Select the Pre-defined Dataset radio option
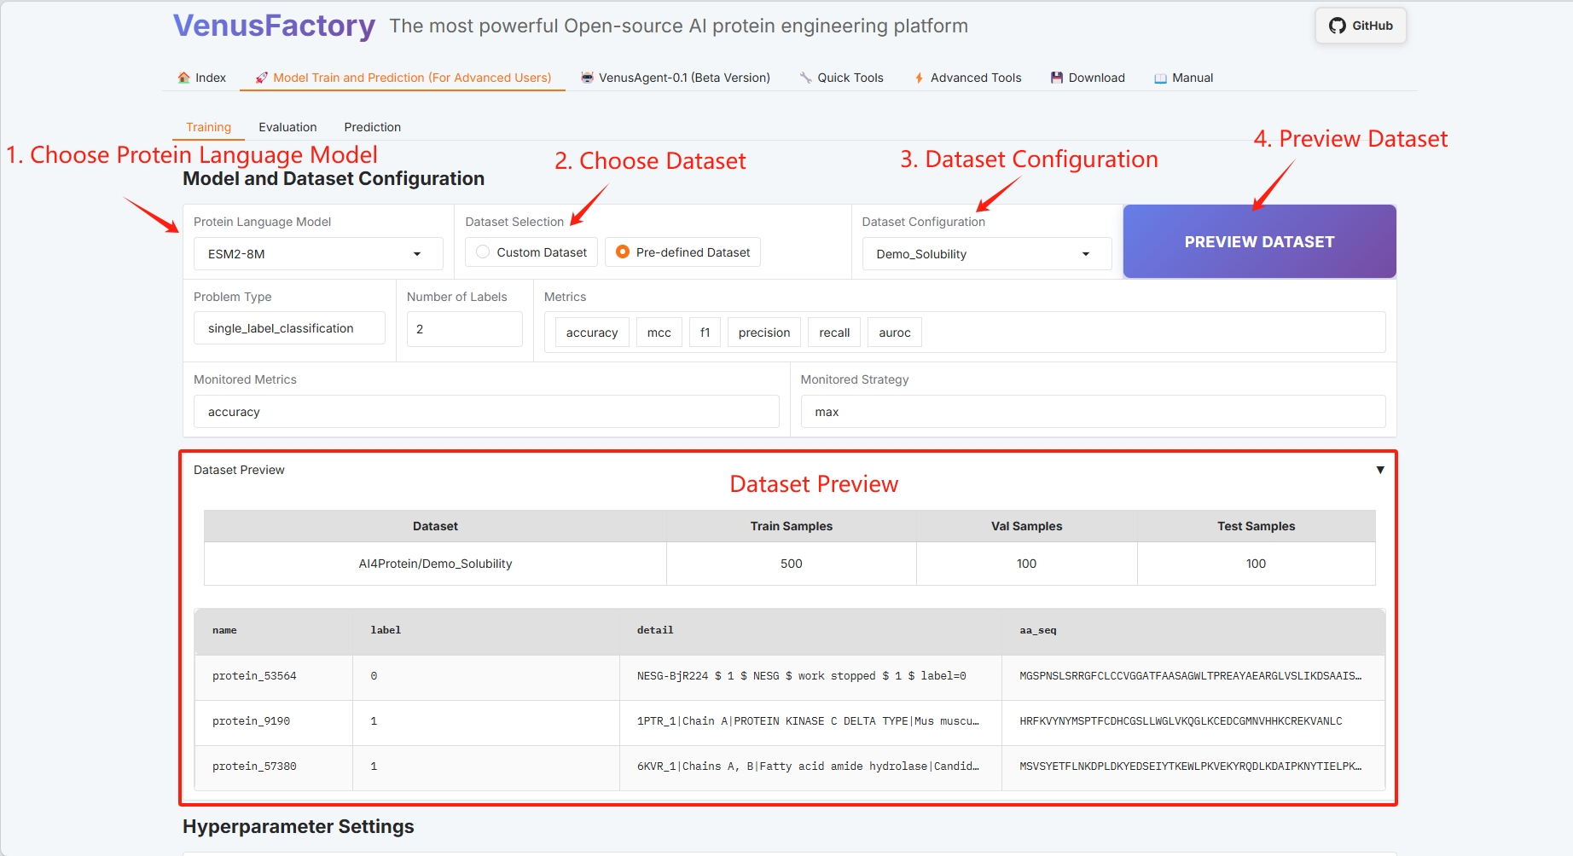The height and width of the screenshot is (856, 1573). (623, 252)
